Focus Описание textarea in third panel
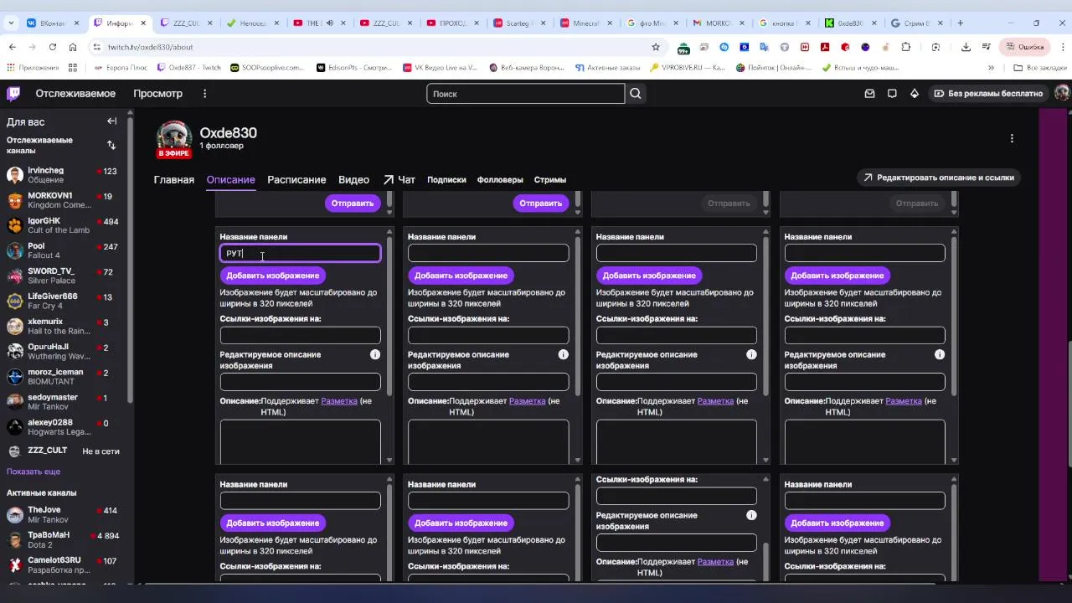The image size is (1072, 603). pyautogui.click(x=676, y=441)
